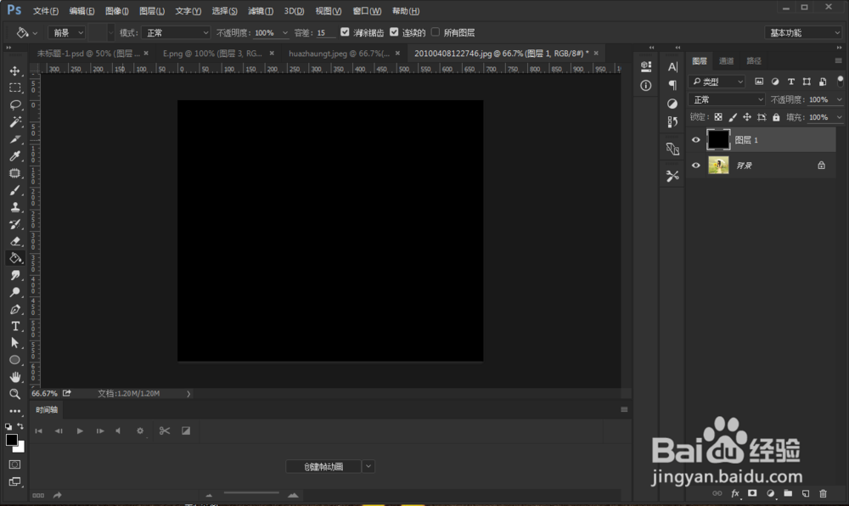This screenshot has width=849, height=506.
Task: Close the E.png document tab
Action: click(x=272, y=53)
